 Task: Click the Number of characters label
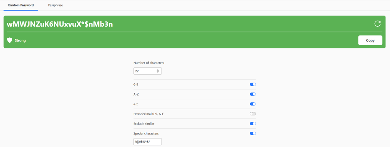(149, 63)
